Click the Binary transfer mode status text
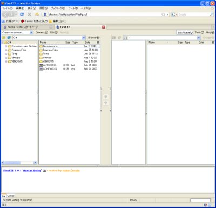This screenshot has width=216, height=208. [x=133, y=200]
